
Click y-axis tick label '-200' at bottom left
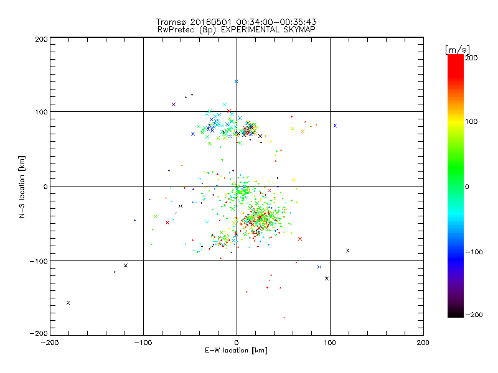[39, 333]
